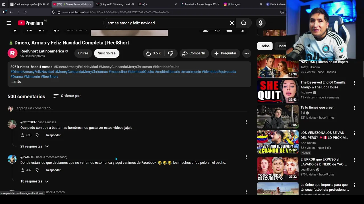Expand 18 respuestas under @IVARXD.
The height and width of the screenshot is (204, 364).
pos(34,181)
